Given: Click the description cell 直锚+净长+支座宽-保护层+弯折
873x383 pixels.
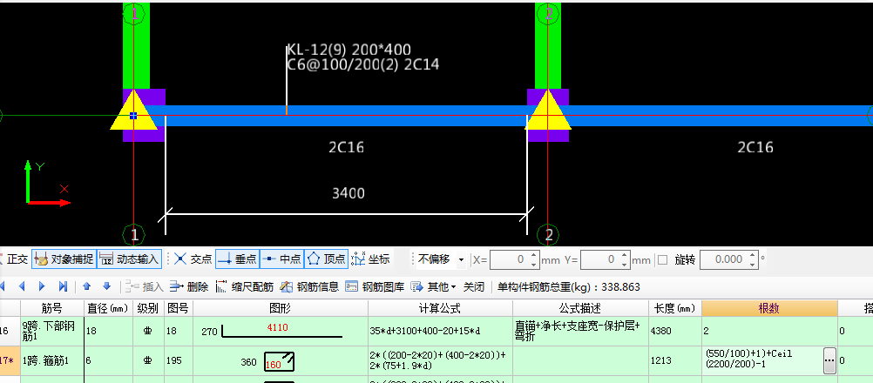Looking at the screenshot, I should pyautogui.click(x=580, y=331).
